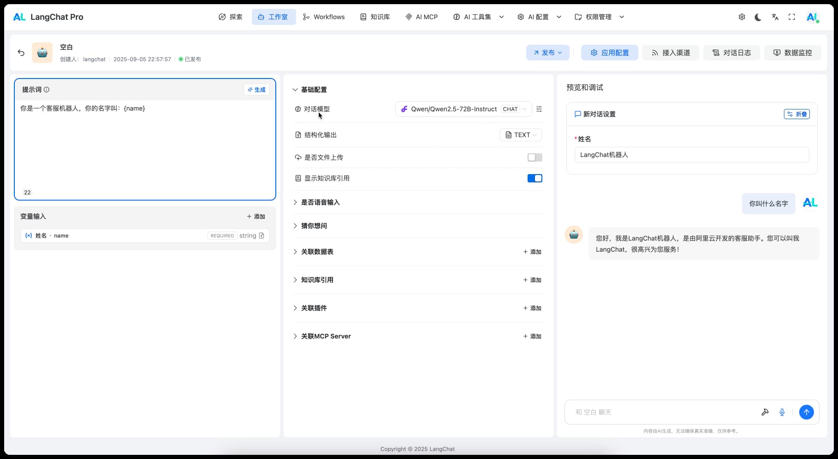Open the Qwen2.5-72B-Instruct model dropdown
Screen dimensions: 838x459
[x=463, y=109]
